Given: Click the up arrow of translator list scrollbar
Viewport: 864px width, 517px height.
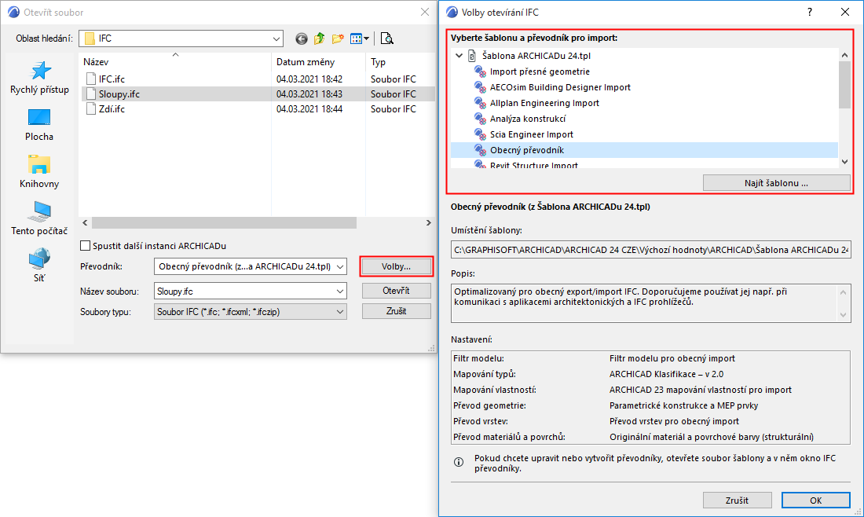Looking at the screenshot, I should (844, 55).
